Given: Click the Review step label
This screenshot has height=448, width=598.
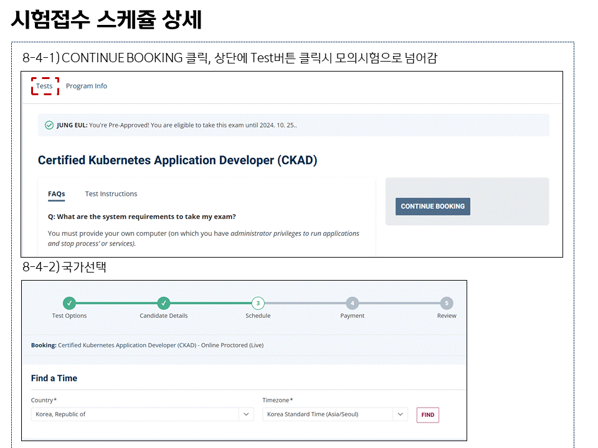Looking at the screenshot, I should click(x=447, y=316).
